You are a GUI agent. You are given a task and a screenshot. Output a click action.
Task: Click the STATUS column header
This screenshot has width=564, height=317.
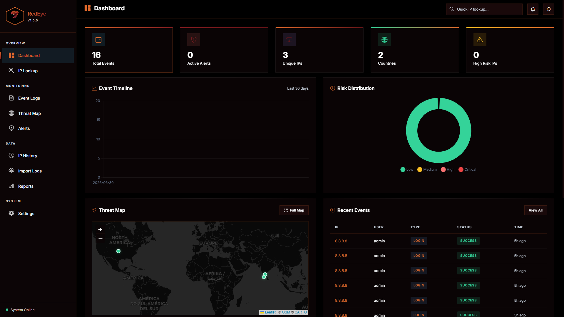click(x=464, y=227)
